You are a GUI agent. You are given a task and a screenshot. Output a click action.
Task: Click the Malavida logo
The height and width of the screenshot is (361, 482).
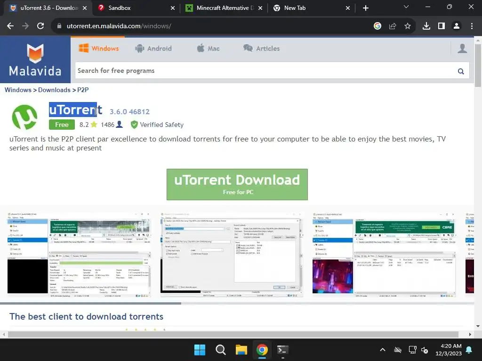[x=35, y=60]
